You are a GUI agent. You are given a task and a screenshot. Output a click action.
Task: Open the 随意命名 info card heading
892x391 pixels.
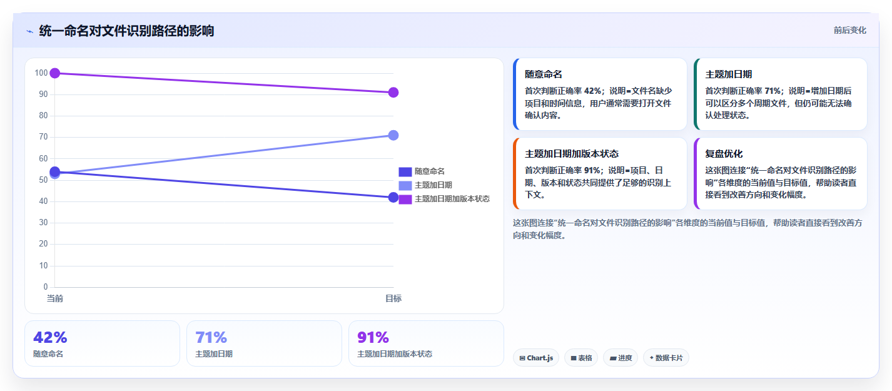point(544,74)
